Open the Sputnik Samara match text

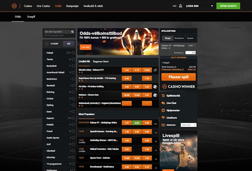(104, 132)
